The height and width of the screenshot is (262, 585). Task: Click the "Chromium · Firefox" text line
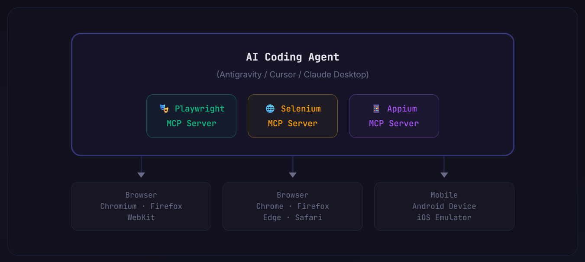141,206
